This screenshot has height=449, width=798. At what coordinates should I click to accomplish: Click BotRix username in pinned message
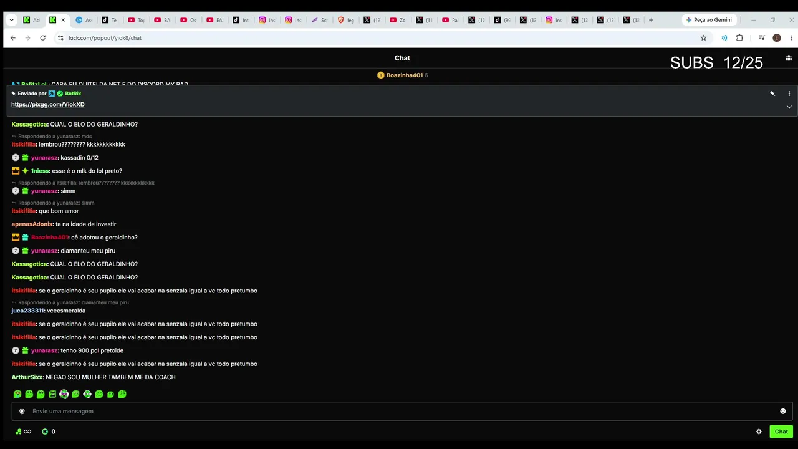coord(73,94)
